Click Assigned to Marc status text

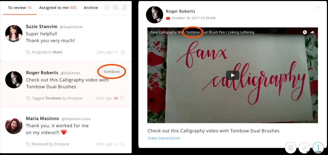click(x=47, y=52)
